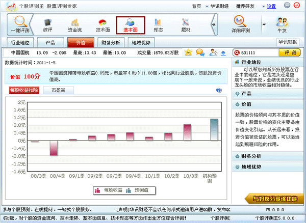Open dropdown arrow before 设置
The height and width of the screenshot is (223, 306).
(264, 7)
